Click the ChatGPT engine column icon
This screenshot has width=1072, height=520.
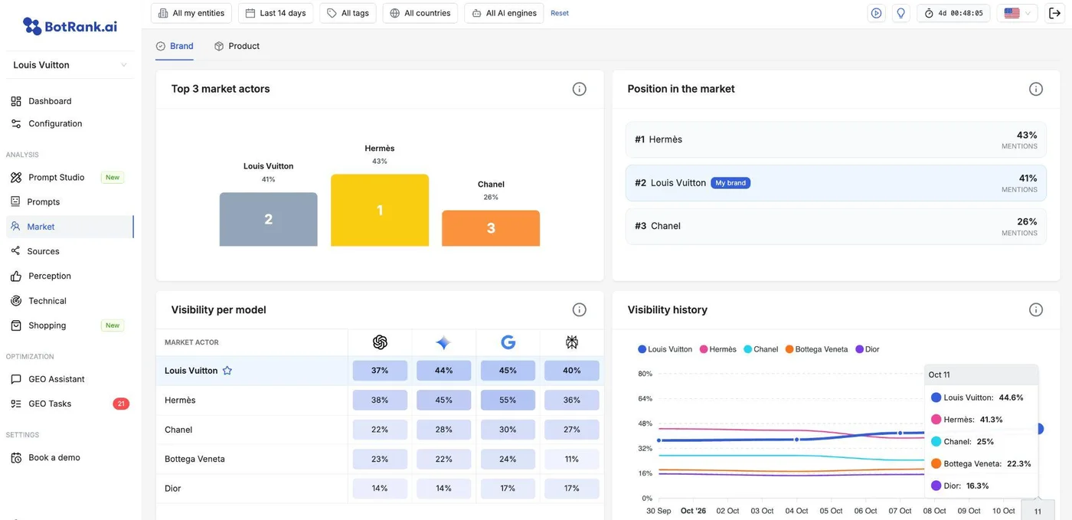click(380, 342)
